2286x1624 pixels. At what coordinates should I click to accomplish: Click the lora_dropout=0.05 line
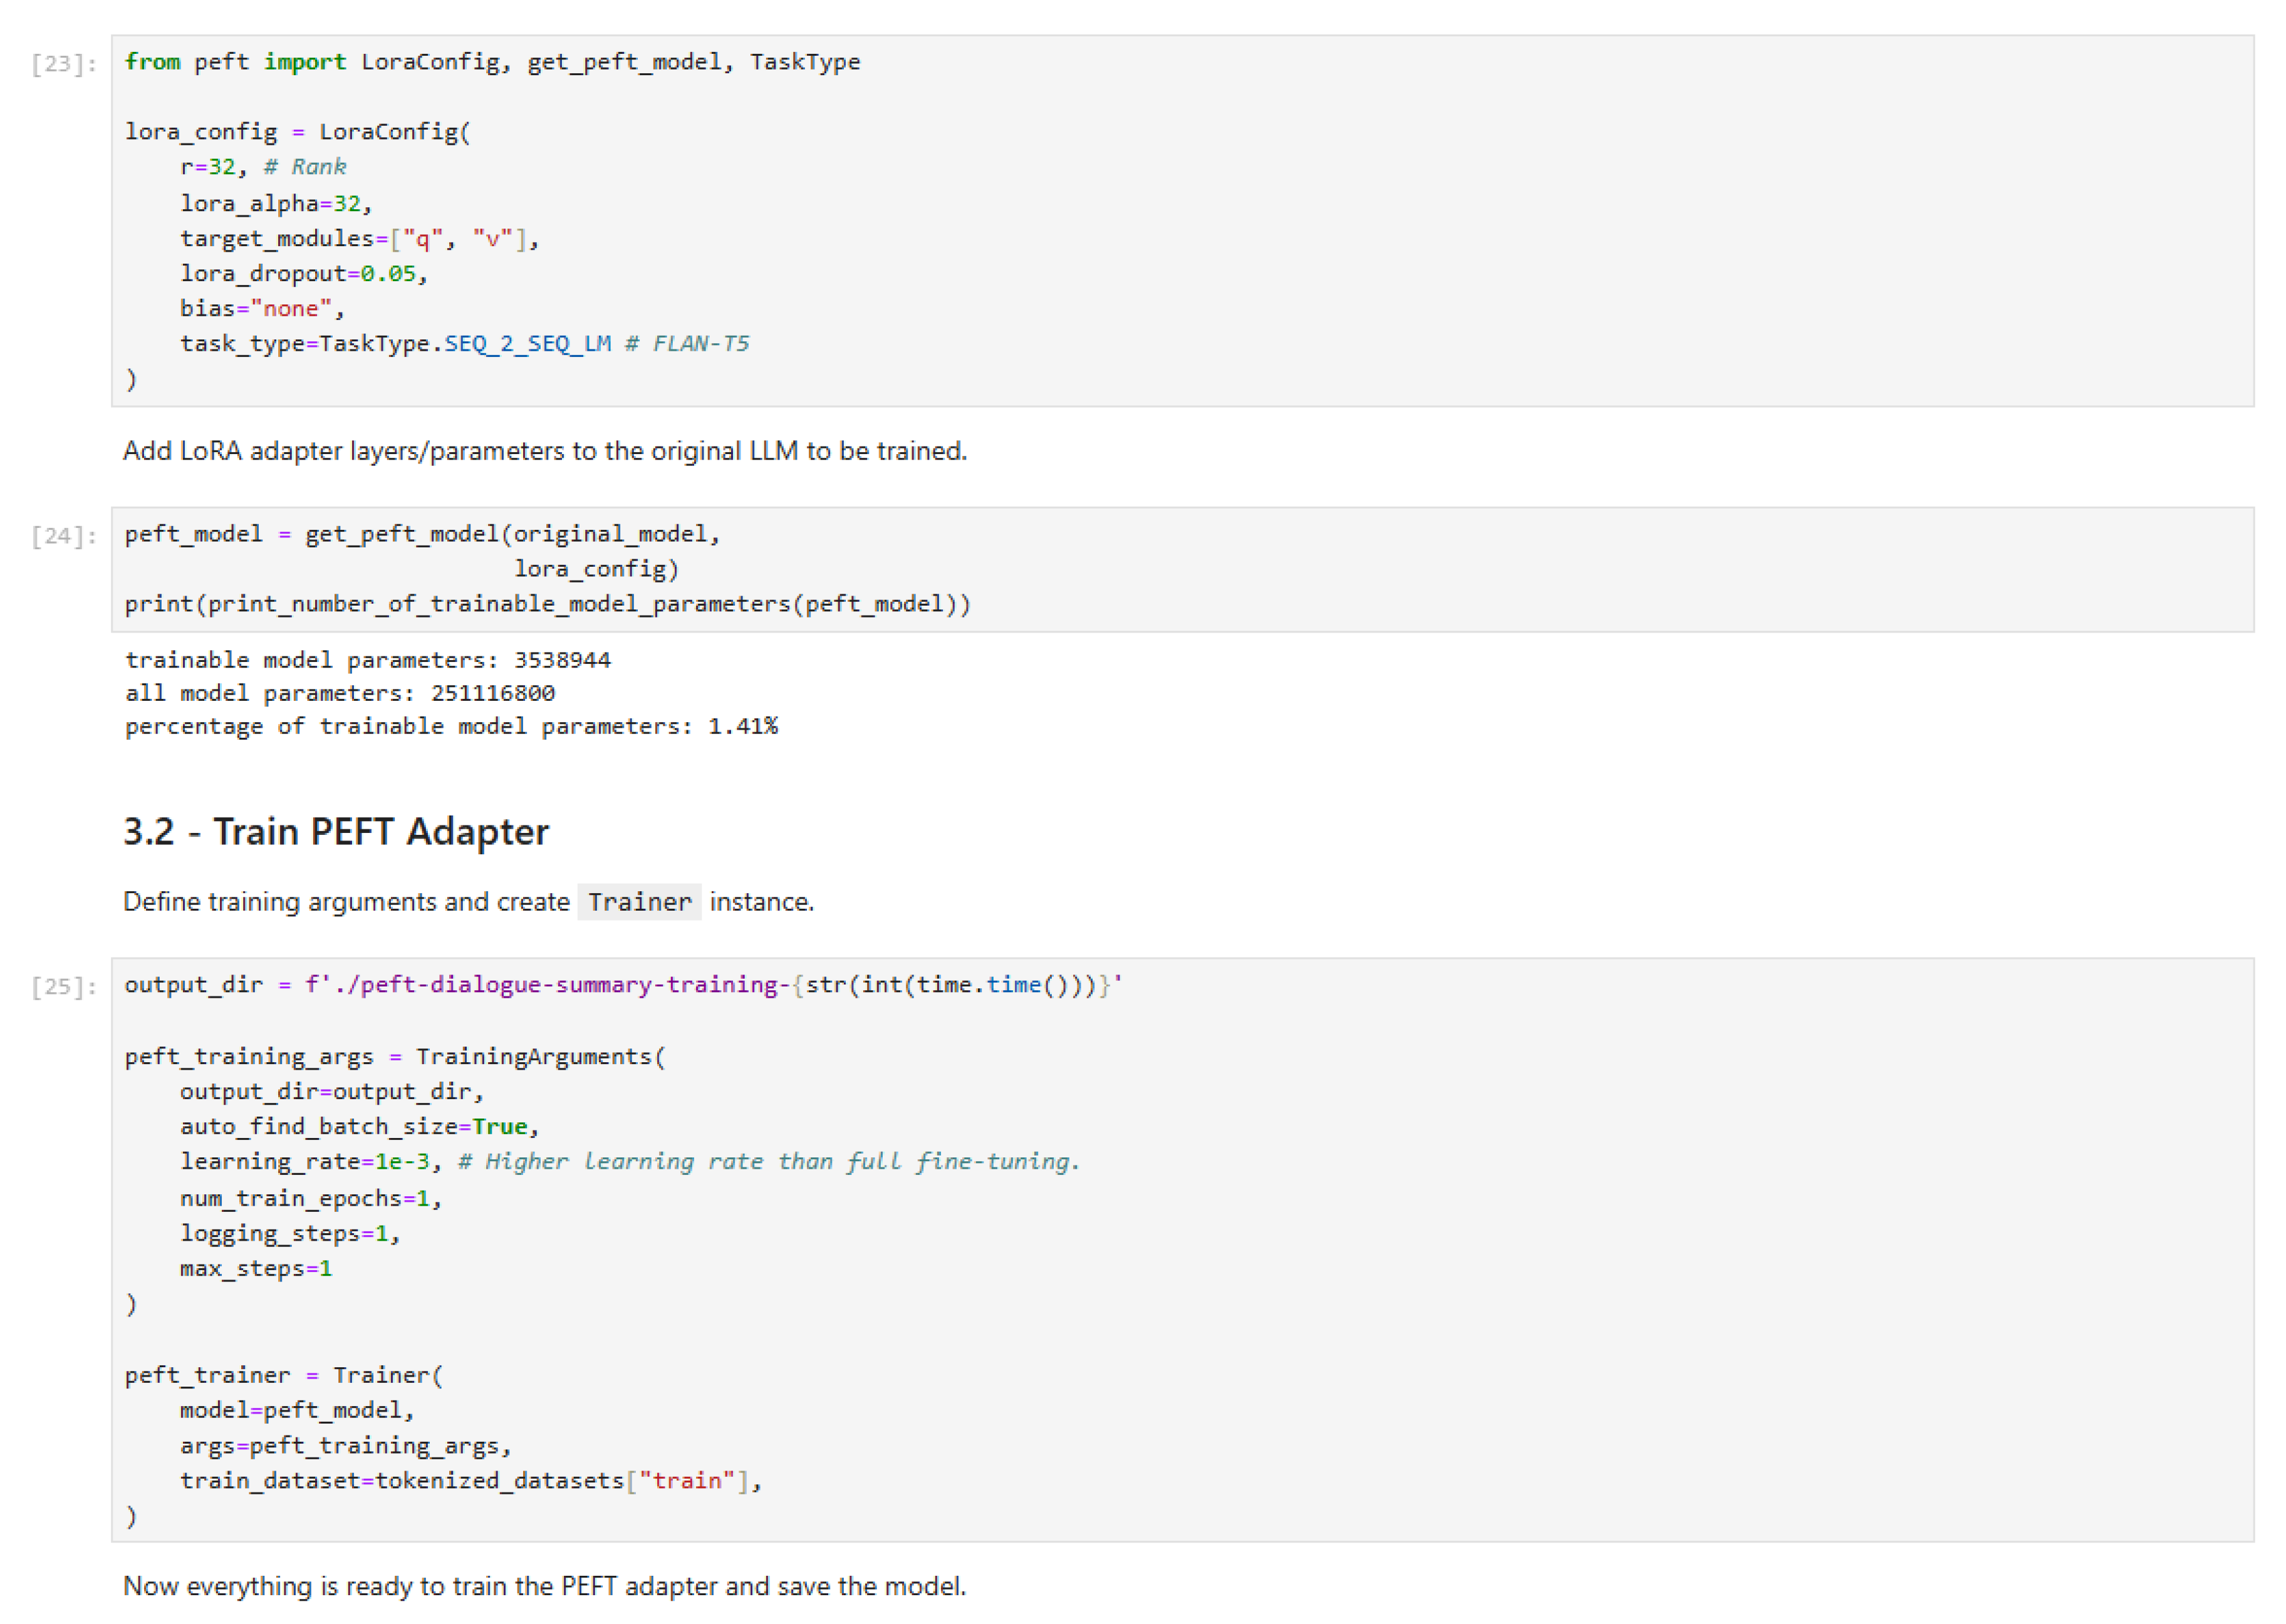click(303, 273)
